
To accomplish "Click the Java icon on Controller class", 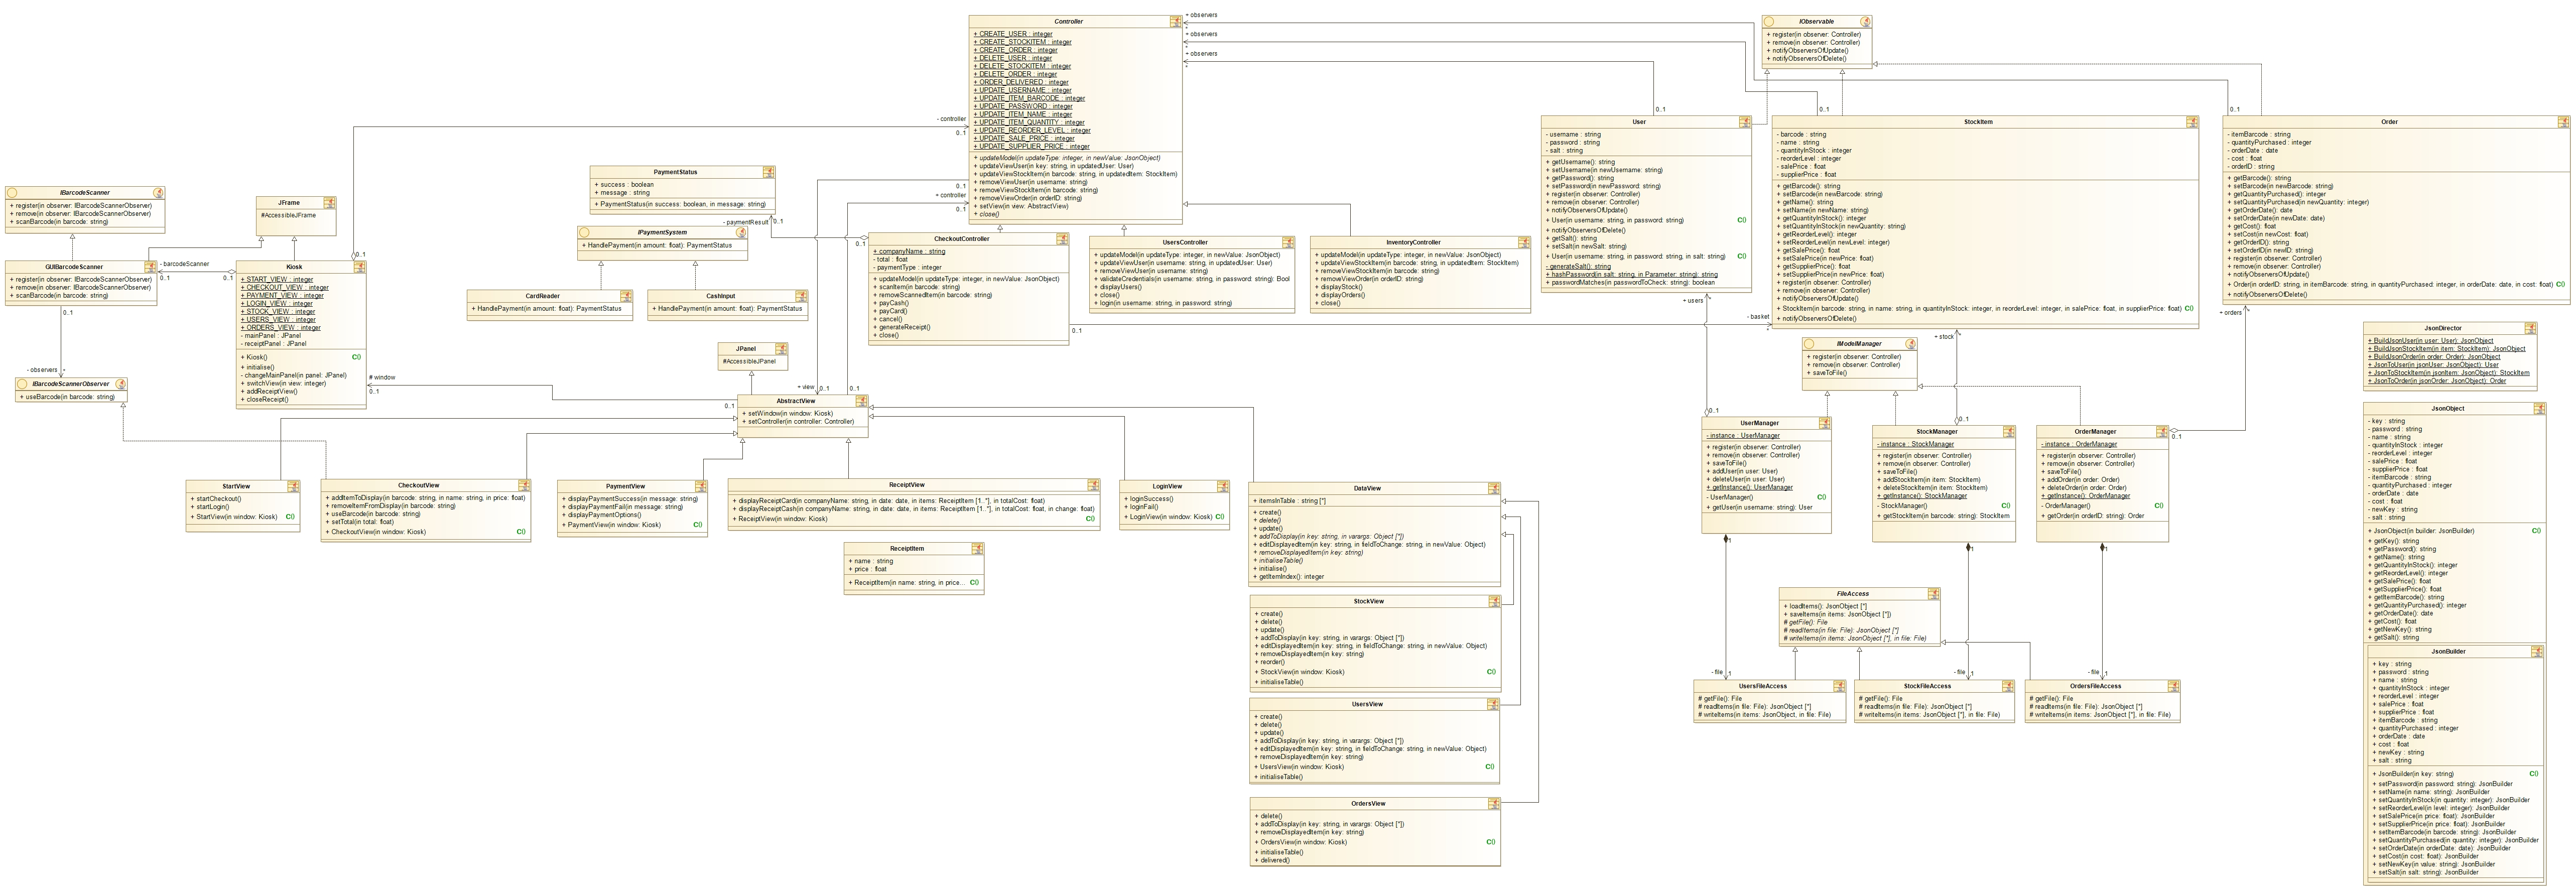I will click(x=1175, y=21).
